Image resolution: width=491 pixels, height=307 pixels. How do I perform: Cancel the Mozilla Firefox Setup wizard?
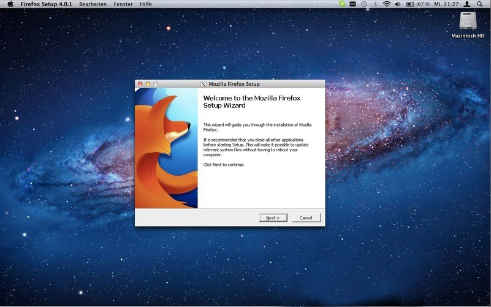(x=306, y=218)
